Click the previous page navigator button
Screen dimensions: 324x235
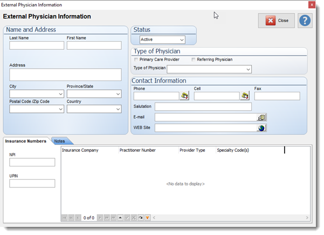click(71, 218)
